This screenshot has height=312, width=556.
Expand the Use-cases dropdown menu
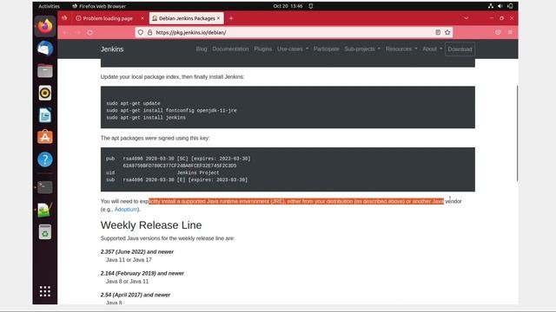293,49
